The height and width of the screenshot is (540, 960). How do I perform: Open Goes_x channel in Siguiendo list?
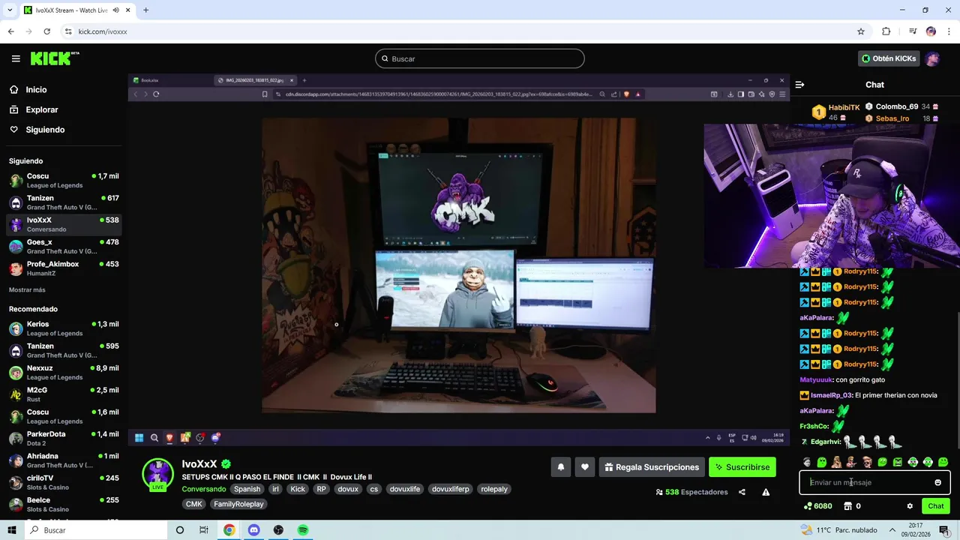point(64,247)
